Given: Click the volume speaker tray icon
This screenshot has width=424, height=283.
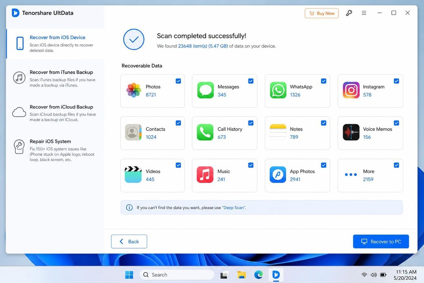Looking at the screenshot, I should (374, 275).
